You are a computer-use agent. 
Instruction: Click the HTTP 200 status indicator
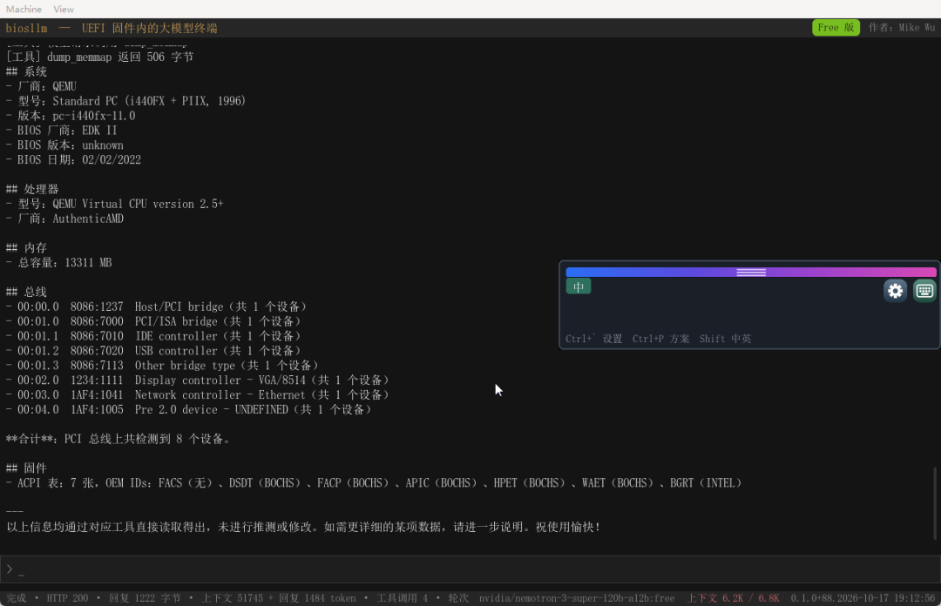pos(67,598)
